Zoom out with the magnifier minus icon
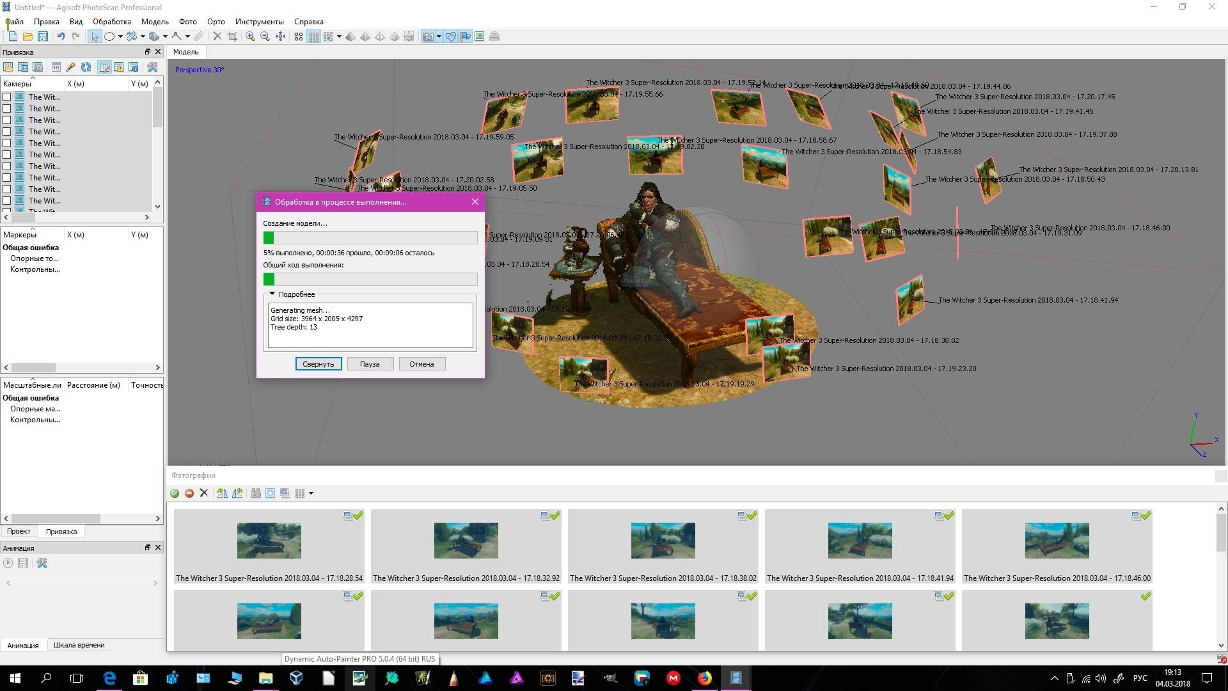The width and height of the screenshot is (1228, 691). 265,36
